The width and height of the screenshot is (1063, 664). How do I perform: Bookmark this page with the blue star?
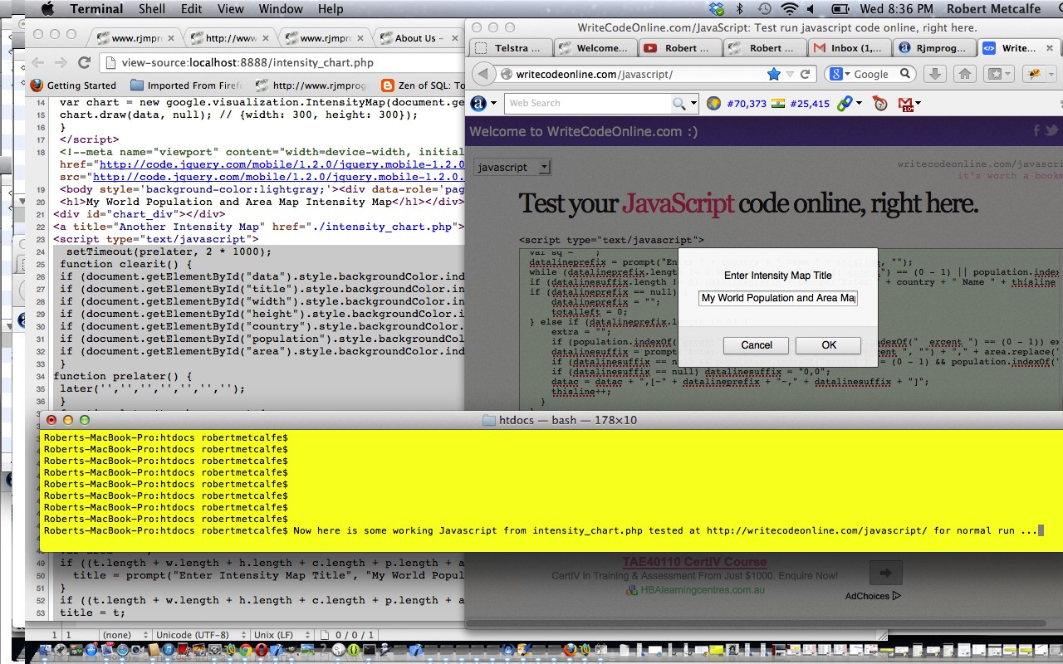click(773, 74)
